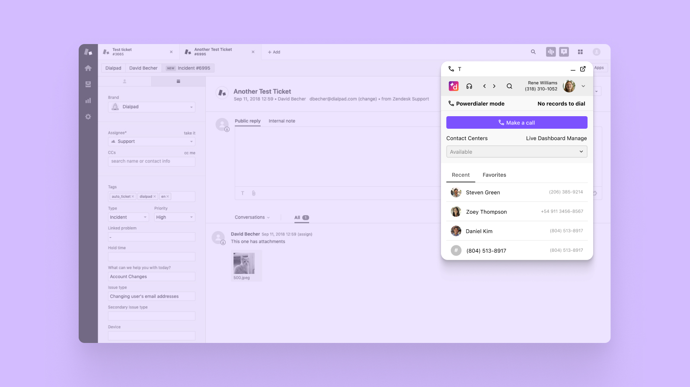
Task: Switch to Recent tab
Action: click(x=460, y=175)
